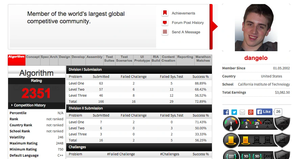The width and height of the screenshot is (292, 159).
Task: Share profile via Google Plus icon
Action: (251, 112)
